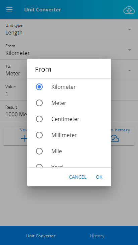The image size is (138, 245).
Task: Select the Meter radio option
Action: click(39, 103)
